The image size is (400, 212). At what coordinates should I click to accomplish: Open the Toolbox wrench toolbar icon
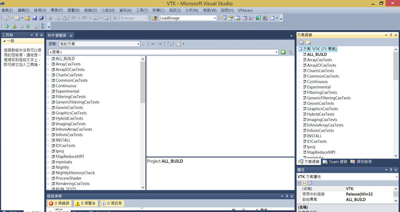click(251, 18)
